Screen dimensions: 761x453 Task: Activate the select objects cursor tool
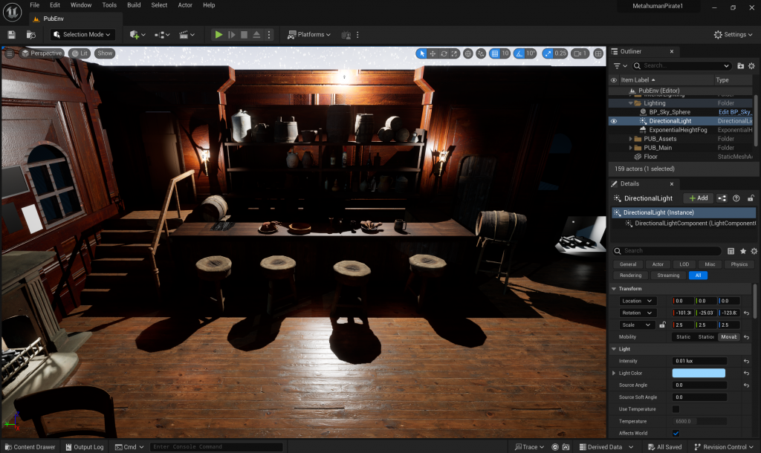click(421, 53)
